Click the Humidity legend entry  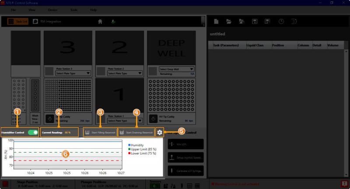click(136, 145)
